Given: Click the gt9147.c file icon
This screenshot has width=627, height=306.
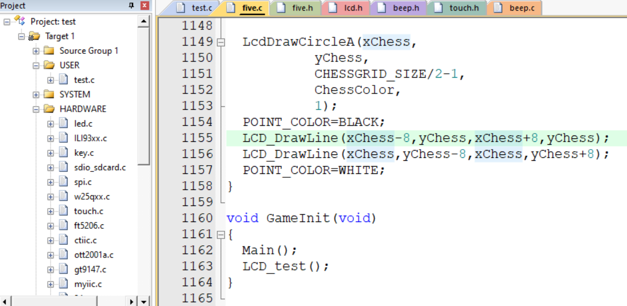Looking at the screenshot, I should click(x=64, y=269).
